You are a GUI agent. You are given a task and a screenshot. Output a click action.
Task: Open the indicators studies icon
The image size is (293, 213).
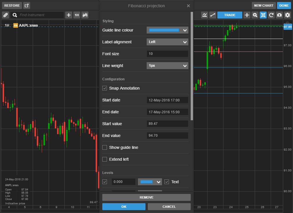click(205, 15)
